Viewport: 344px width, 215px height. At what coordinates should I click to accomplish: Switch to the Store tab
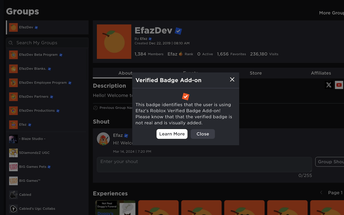(256, 73)
